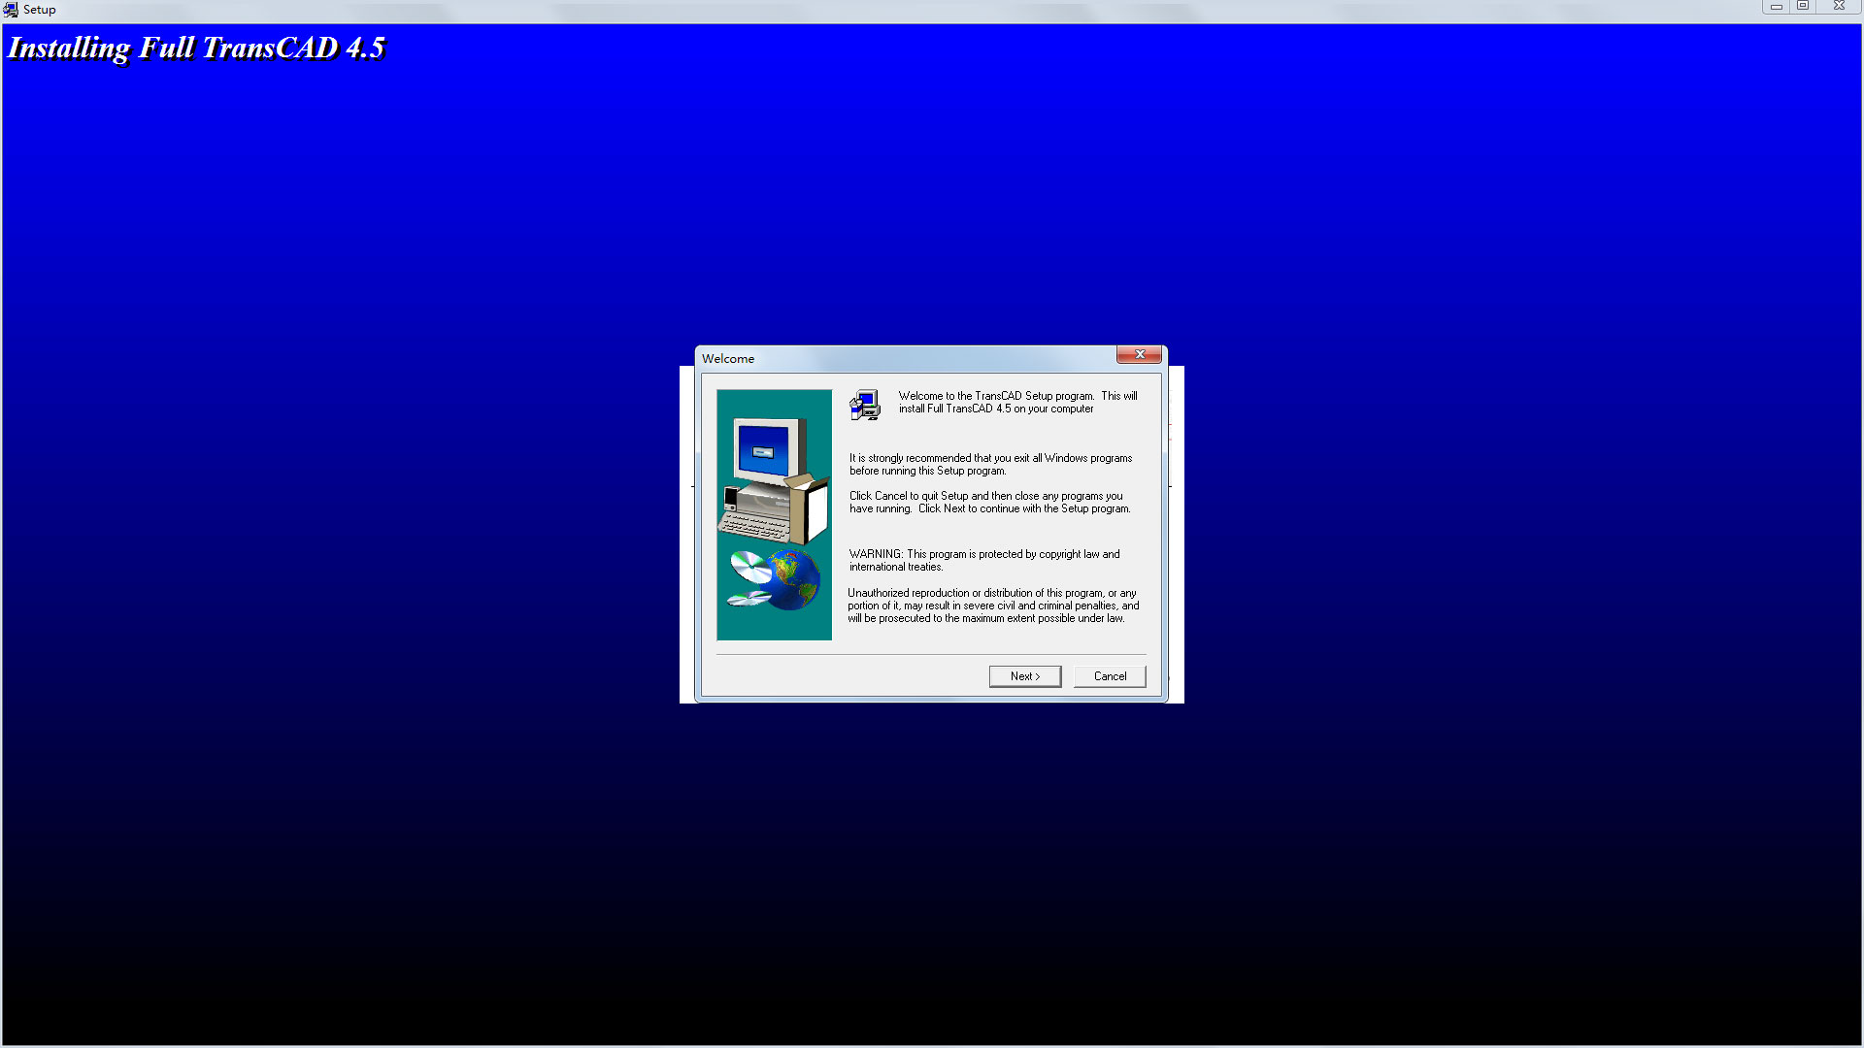Cancel the TransCAD setup

coord(1110,676)
